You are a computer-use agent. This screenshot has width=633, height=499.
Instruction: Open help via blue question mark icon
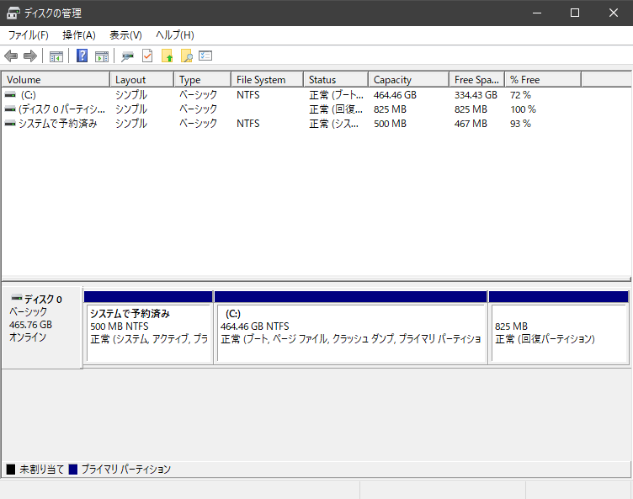[82, 56]
